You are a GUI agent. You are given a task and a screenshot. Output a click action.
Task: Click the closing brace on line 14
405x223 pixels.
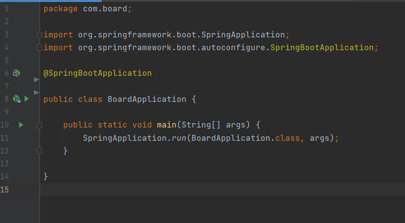[x=46, y=177]
